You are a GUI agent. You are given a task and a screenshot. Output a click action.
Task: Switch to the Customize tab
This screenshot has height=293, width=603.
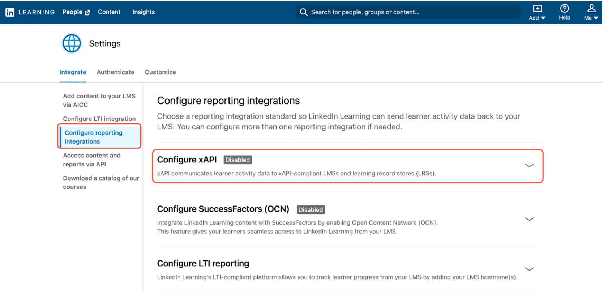pos(160,72)
